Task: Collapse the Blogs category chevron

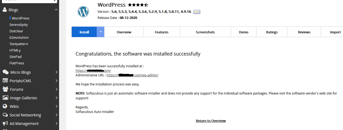Action: [56, 10]
